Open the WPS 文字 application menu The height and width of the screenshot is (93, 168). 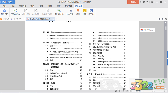[6, 2]
